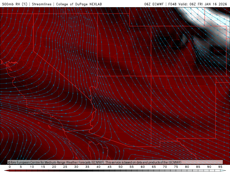Screen dimensions: 230x172
Task: Select the "06Z FRI JAN 16 2026" valid time
Action: coord(208,4)
